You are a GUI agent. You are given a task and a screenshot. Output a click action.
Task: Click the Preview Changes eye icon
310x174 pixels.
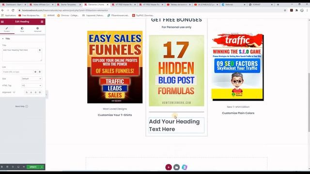pyautogui.click(x=24, y=167)
